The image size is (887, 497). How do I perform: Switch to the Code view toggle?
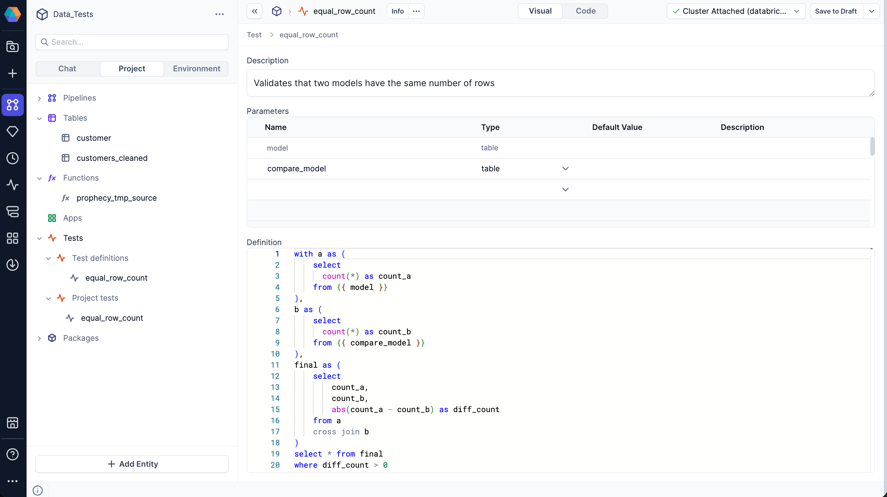(585, 11)
